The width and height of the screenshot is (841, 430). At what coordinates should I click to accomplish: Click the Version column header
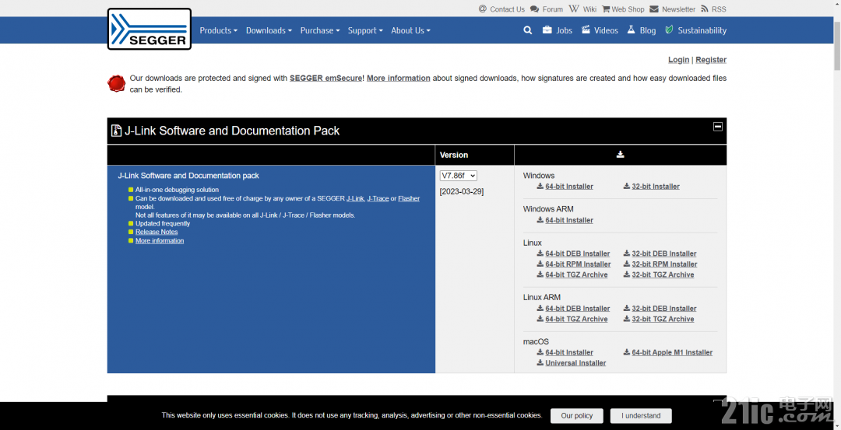[x=454, y=155]
